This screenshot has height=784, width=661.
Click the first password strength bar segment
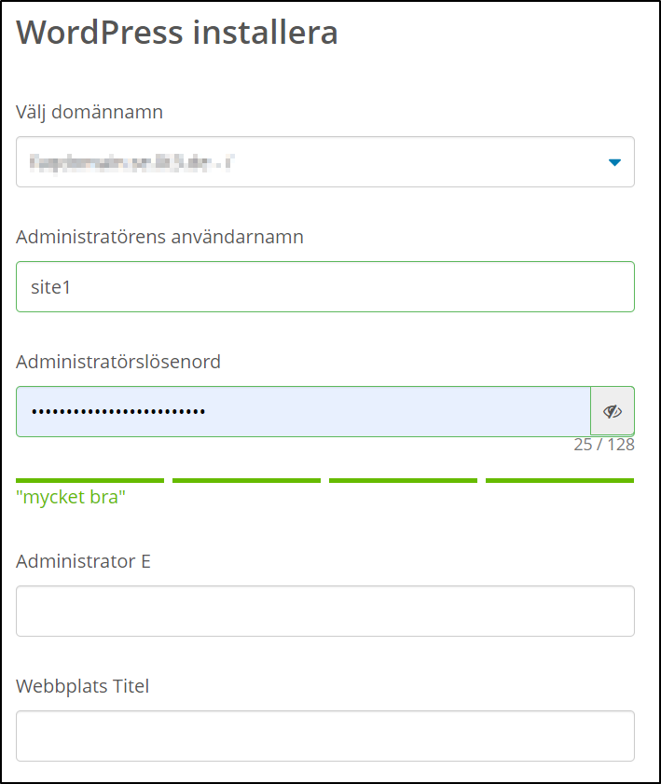coord(90,480)
